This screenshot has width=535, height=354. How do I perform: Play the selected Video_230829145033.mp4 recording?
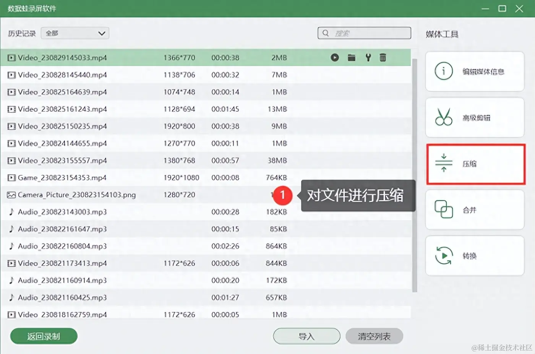pos(335,58)
